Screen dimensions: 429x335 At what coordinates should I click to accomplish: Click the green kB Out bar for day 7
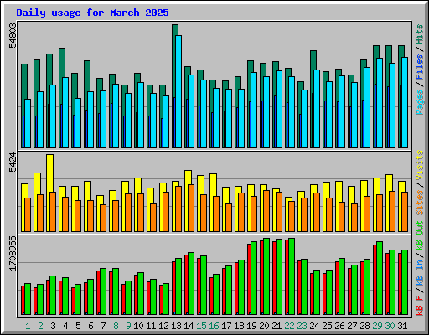pyautogui.click(x=103, y=291)
